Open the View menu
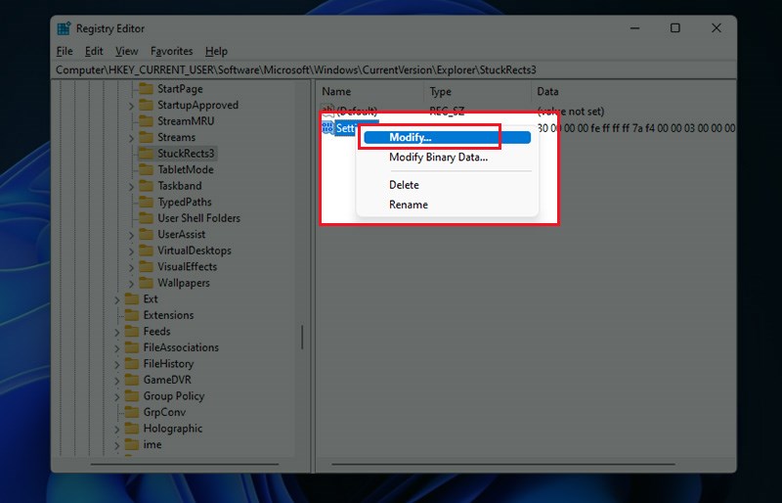The image size is (782, 503). coord(127,51)
